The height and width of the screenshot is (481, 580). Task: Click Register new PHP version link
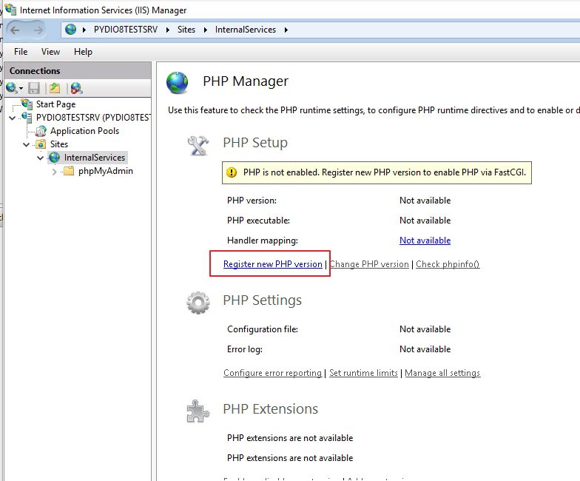[x=273, y=264]
